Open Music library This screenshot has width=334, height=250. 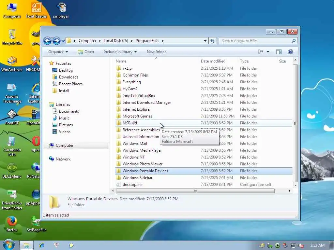tap(64, 118)
